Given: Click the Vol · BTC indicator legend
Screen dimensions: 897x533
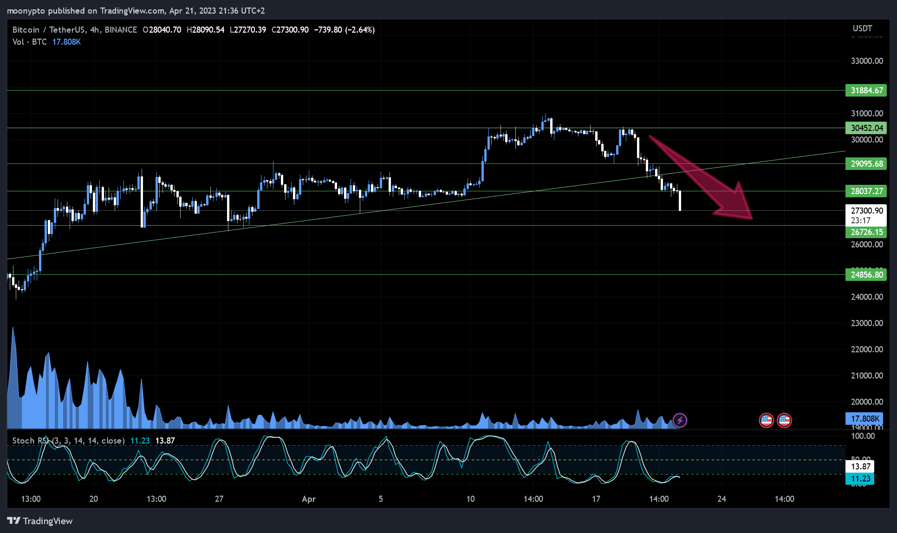Looking at the screenshot, I should coord(30,42).
